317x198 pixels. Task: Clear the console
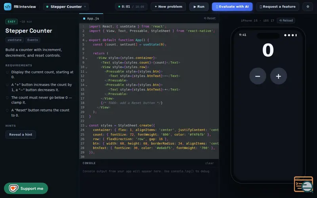point(210,163)
